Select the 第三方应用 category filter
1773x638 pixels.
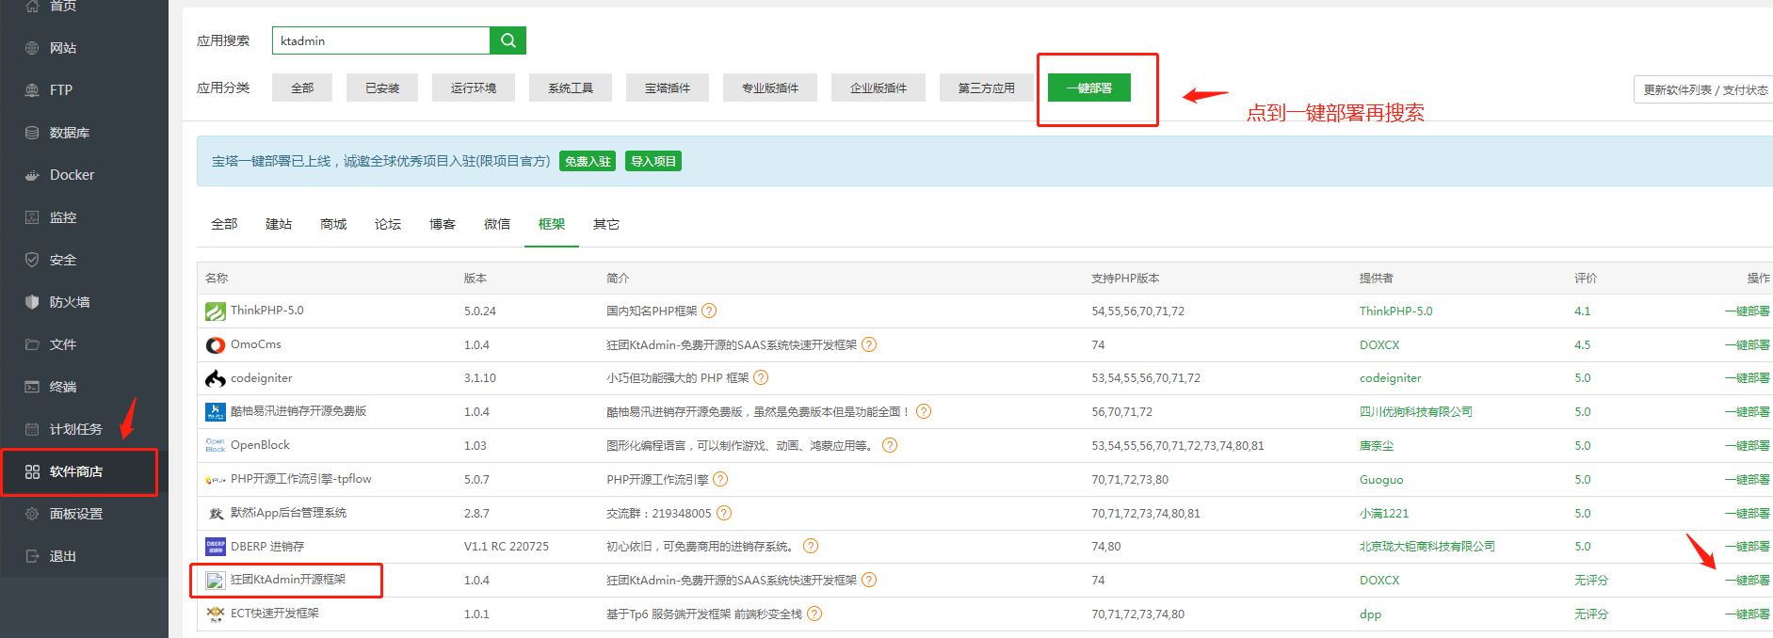pos(987,88)
